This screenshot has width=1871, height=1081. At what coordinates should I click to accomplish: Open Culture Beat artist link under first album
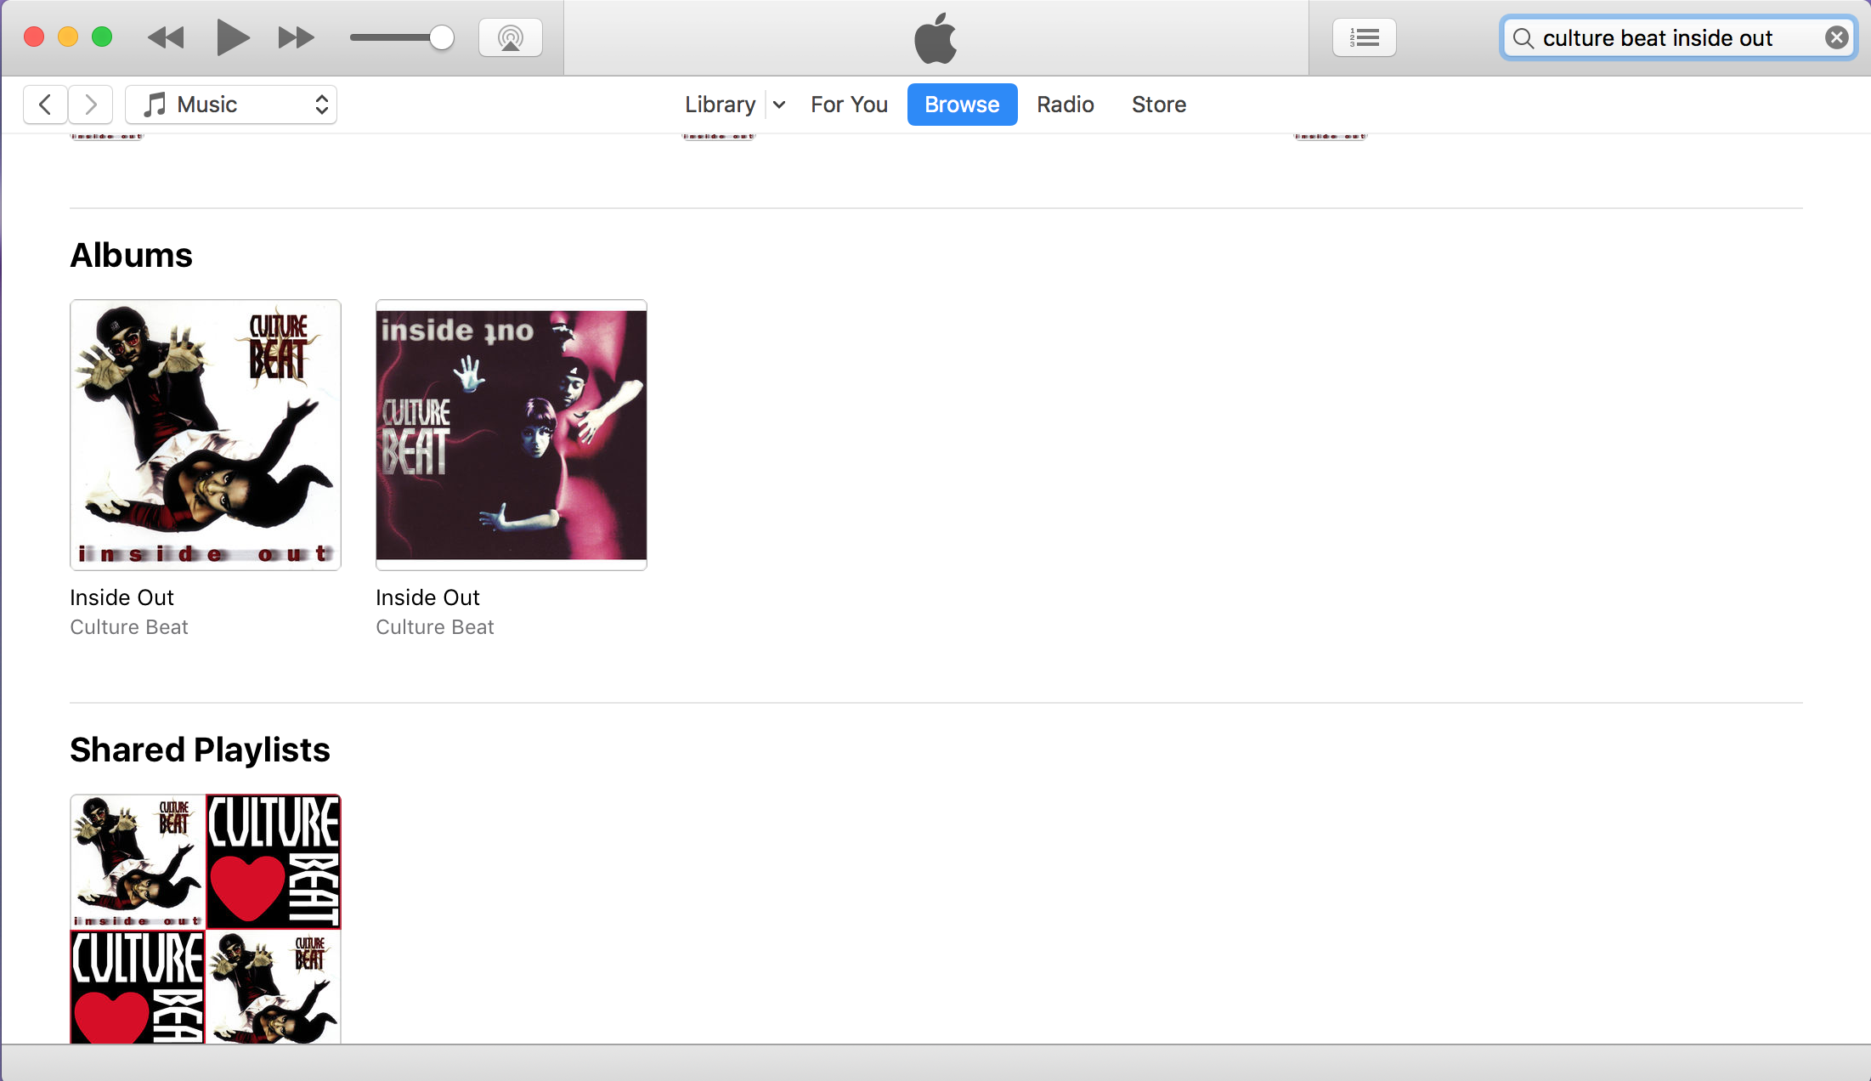129,627
